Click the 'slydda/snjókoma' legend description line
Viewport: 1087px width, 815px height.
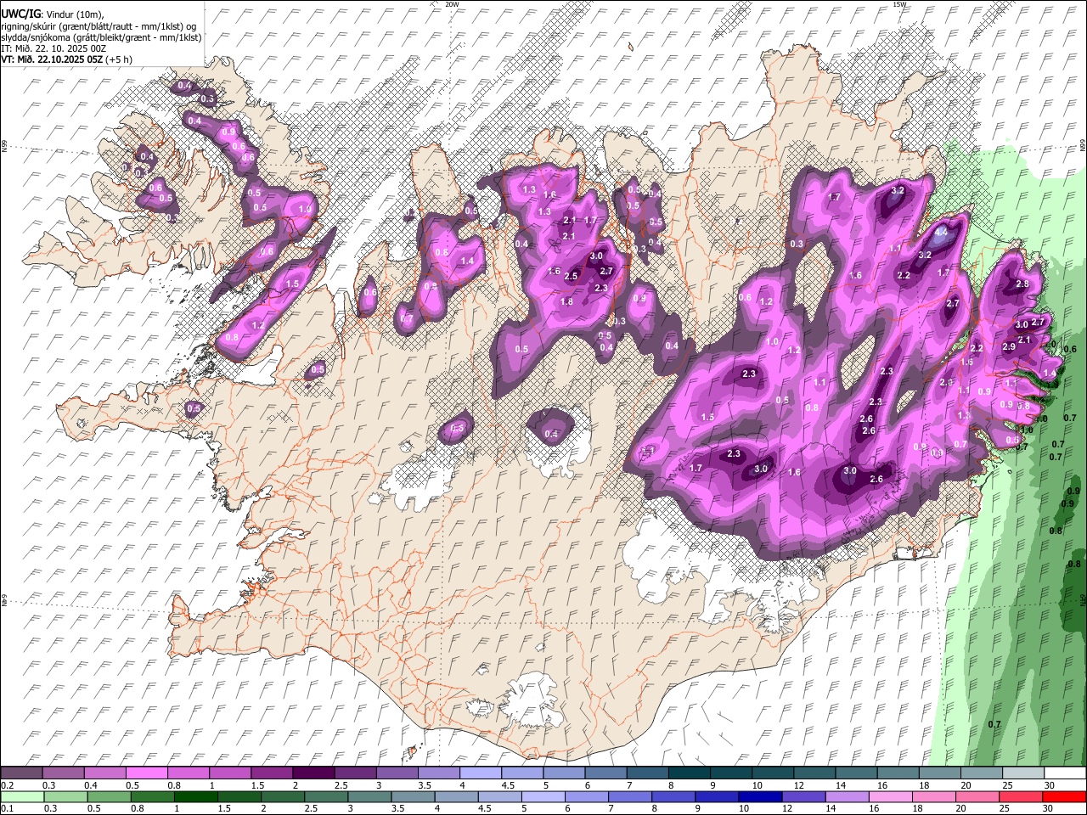pyautogui.click(x=101, y=37)
